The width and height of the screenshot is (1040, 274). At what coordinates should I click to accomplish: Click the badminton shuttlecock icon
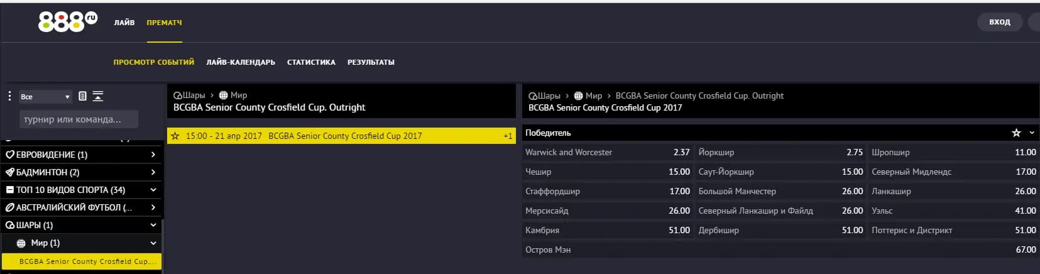coord(9,172)
